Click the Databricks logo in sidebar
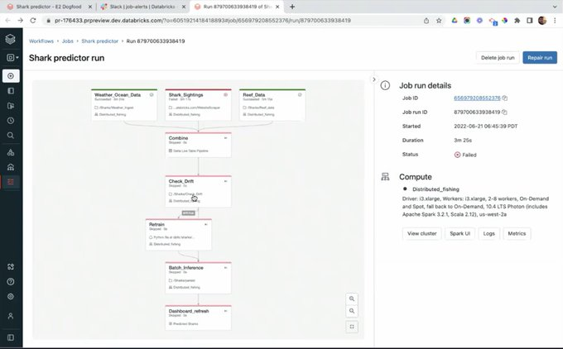563x349 pixels. coord(11,39)
